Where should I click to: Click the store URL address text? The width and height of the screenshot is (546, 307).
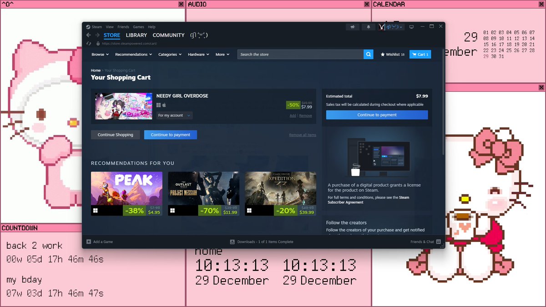[129, 44]
